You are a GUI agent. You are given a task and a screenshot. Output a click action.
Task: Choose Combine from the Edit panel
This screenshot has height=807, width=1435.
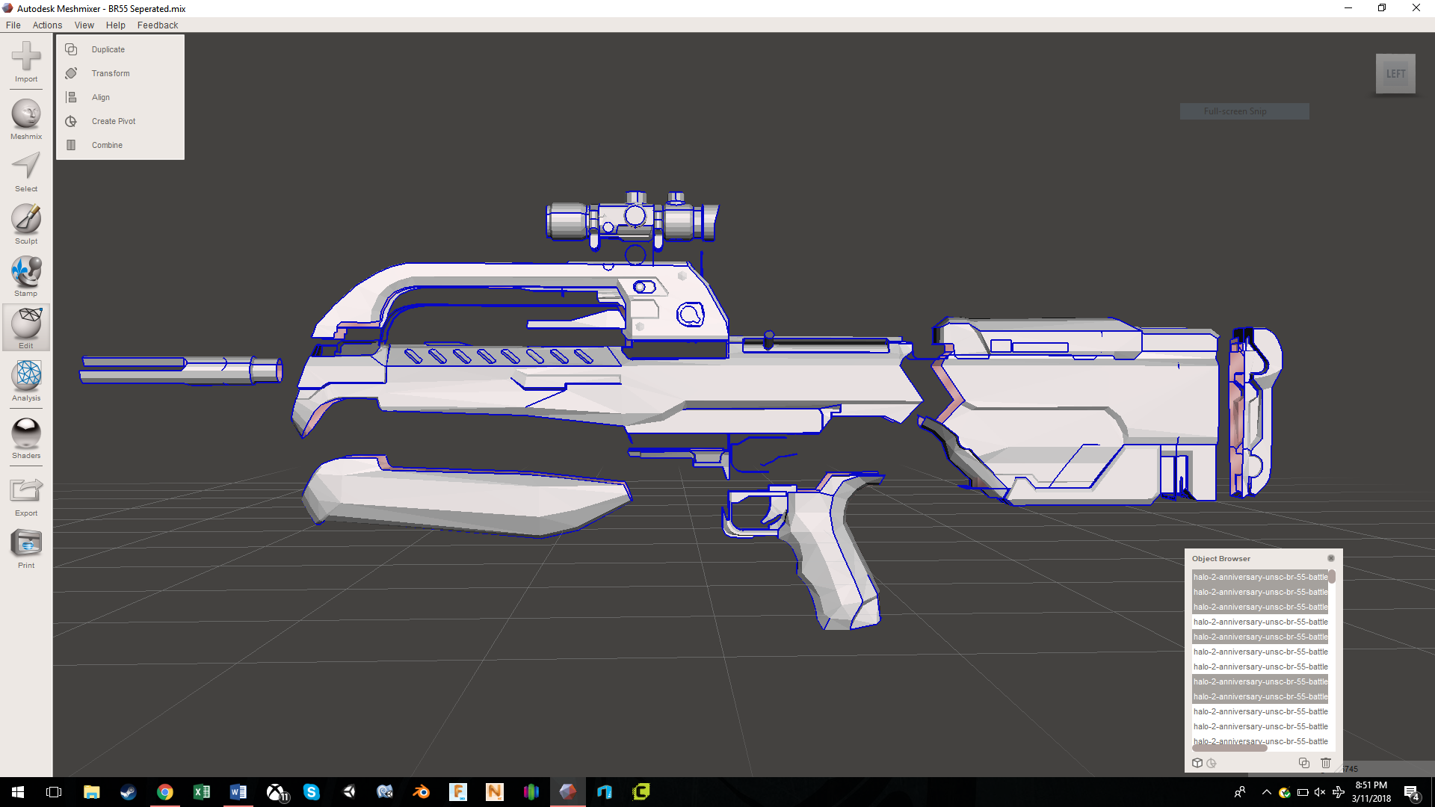(x=107, y=145)
